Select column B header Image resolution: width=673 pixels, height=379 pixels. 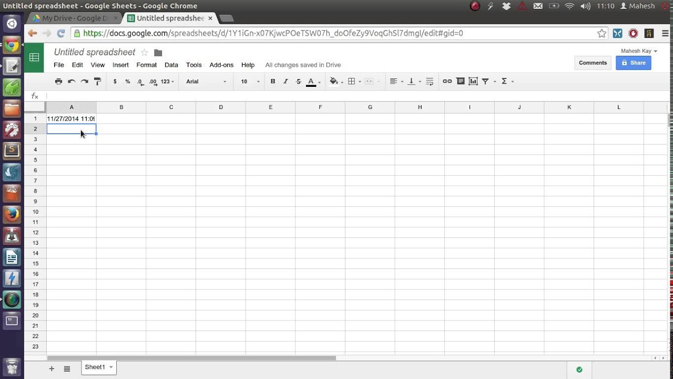(121, 107)
